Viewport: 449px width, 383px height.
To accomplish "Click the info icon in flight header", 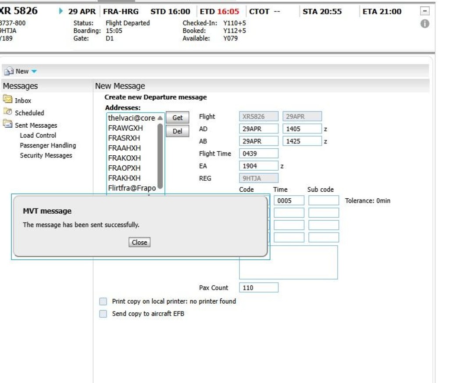I will [x=424, y=24].
